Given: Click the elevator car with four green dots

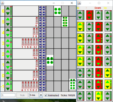Looking at the screenshot, I should (58, 11).
